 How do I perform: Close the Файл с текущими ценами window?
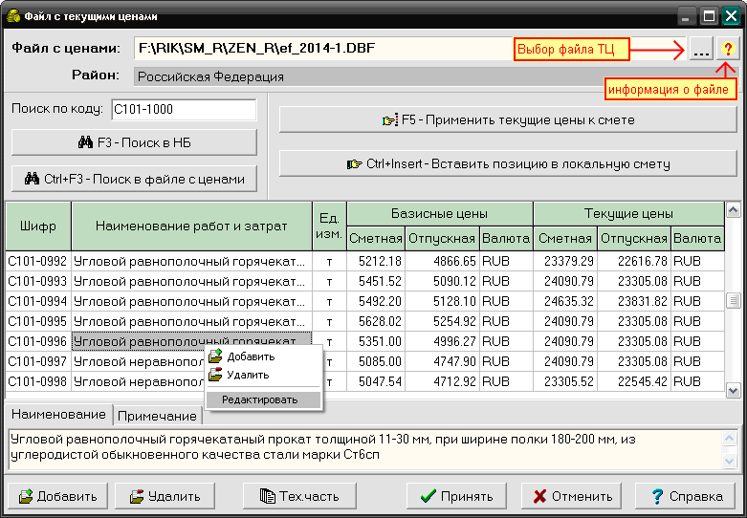731,17
